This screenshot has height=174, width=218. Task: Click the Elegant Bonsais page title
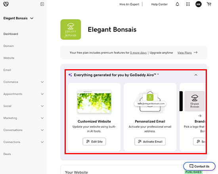112,30
